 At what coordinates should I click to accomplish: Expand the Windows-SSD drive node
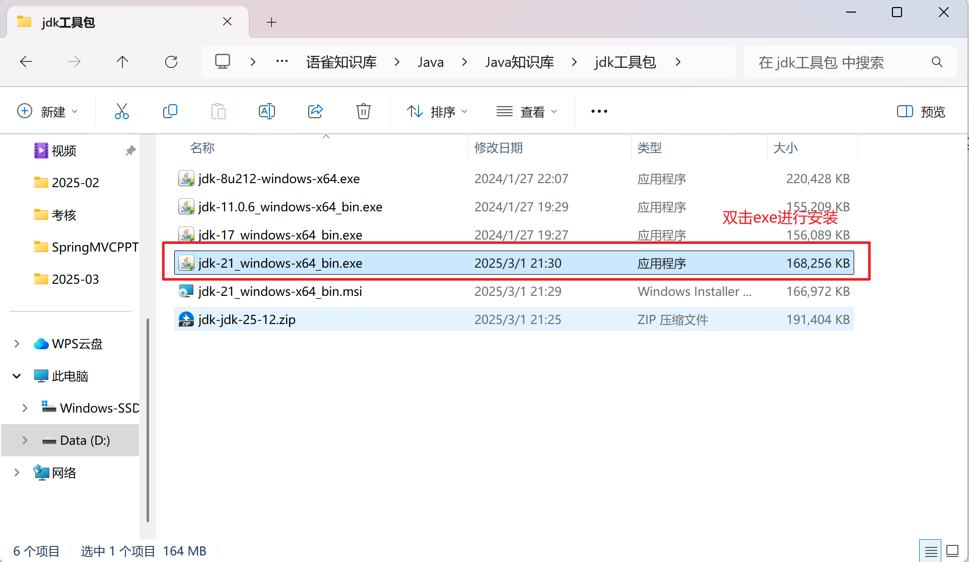coord(25,408)
